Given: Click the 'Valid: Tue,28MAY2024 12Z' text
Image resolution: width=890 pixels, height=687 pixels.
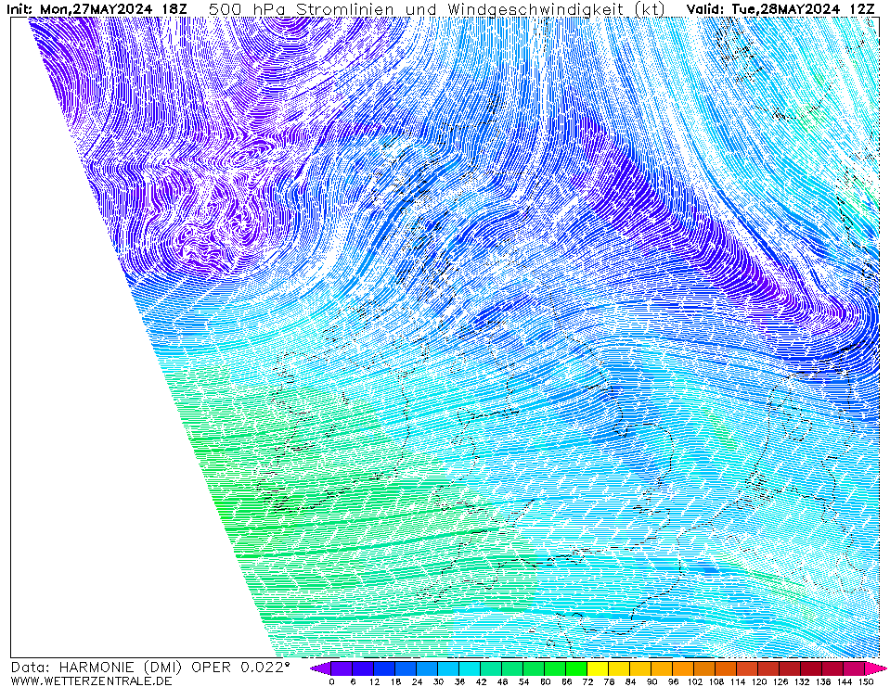Looking at the screenshot, I should click(780, 9).
